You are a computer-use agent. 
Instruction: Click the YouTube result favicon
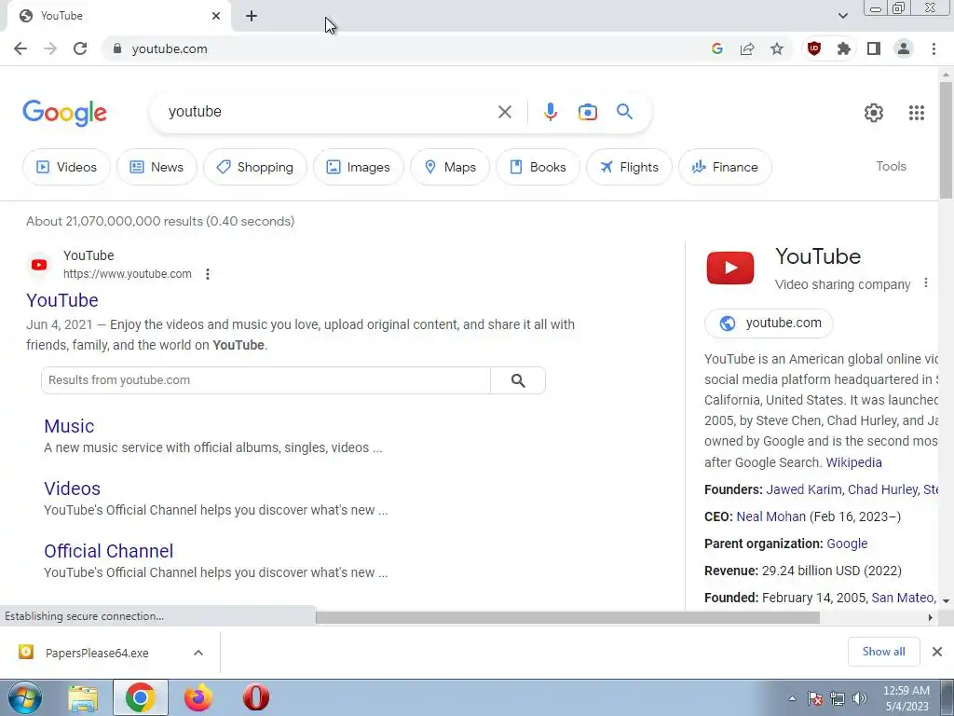click(x=39, y=265)
